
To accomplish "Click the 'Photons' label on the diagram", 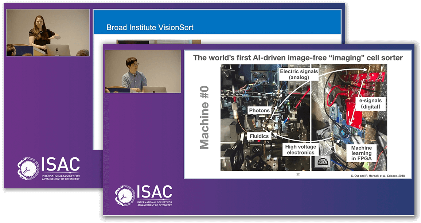I will click(x=259, y=110).
